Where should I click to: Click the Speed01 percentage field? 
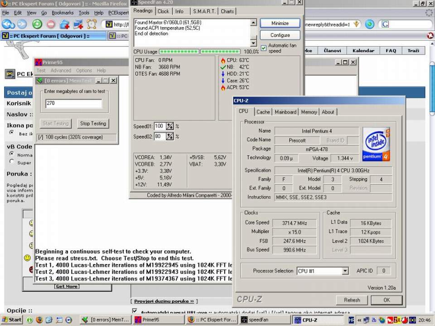pos(160,126)
